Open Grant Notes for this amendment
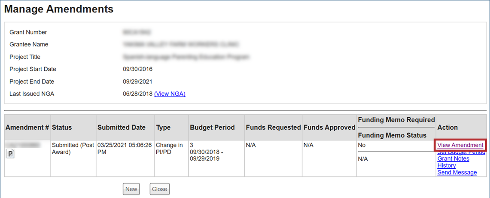This screenshot has height=198, width=490. (x=453, y=158)
